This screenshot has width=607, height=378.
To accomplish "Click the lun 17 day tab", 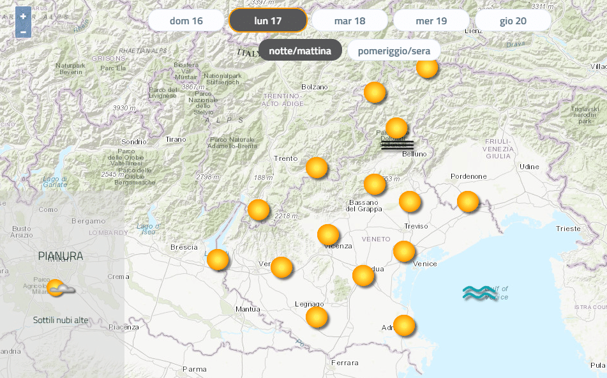I will pyautogui.click(x=268, y=20).
